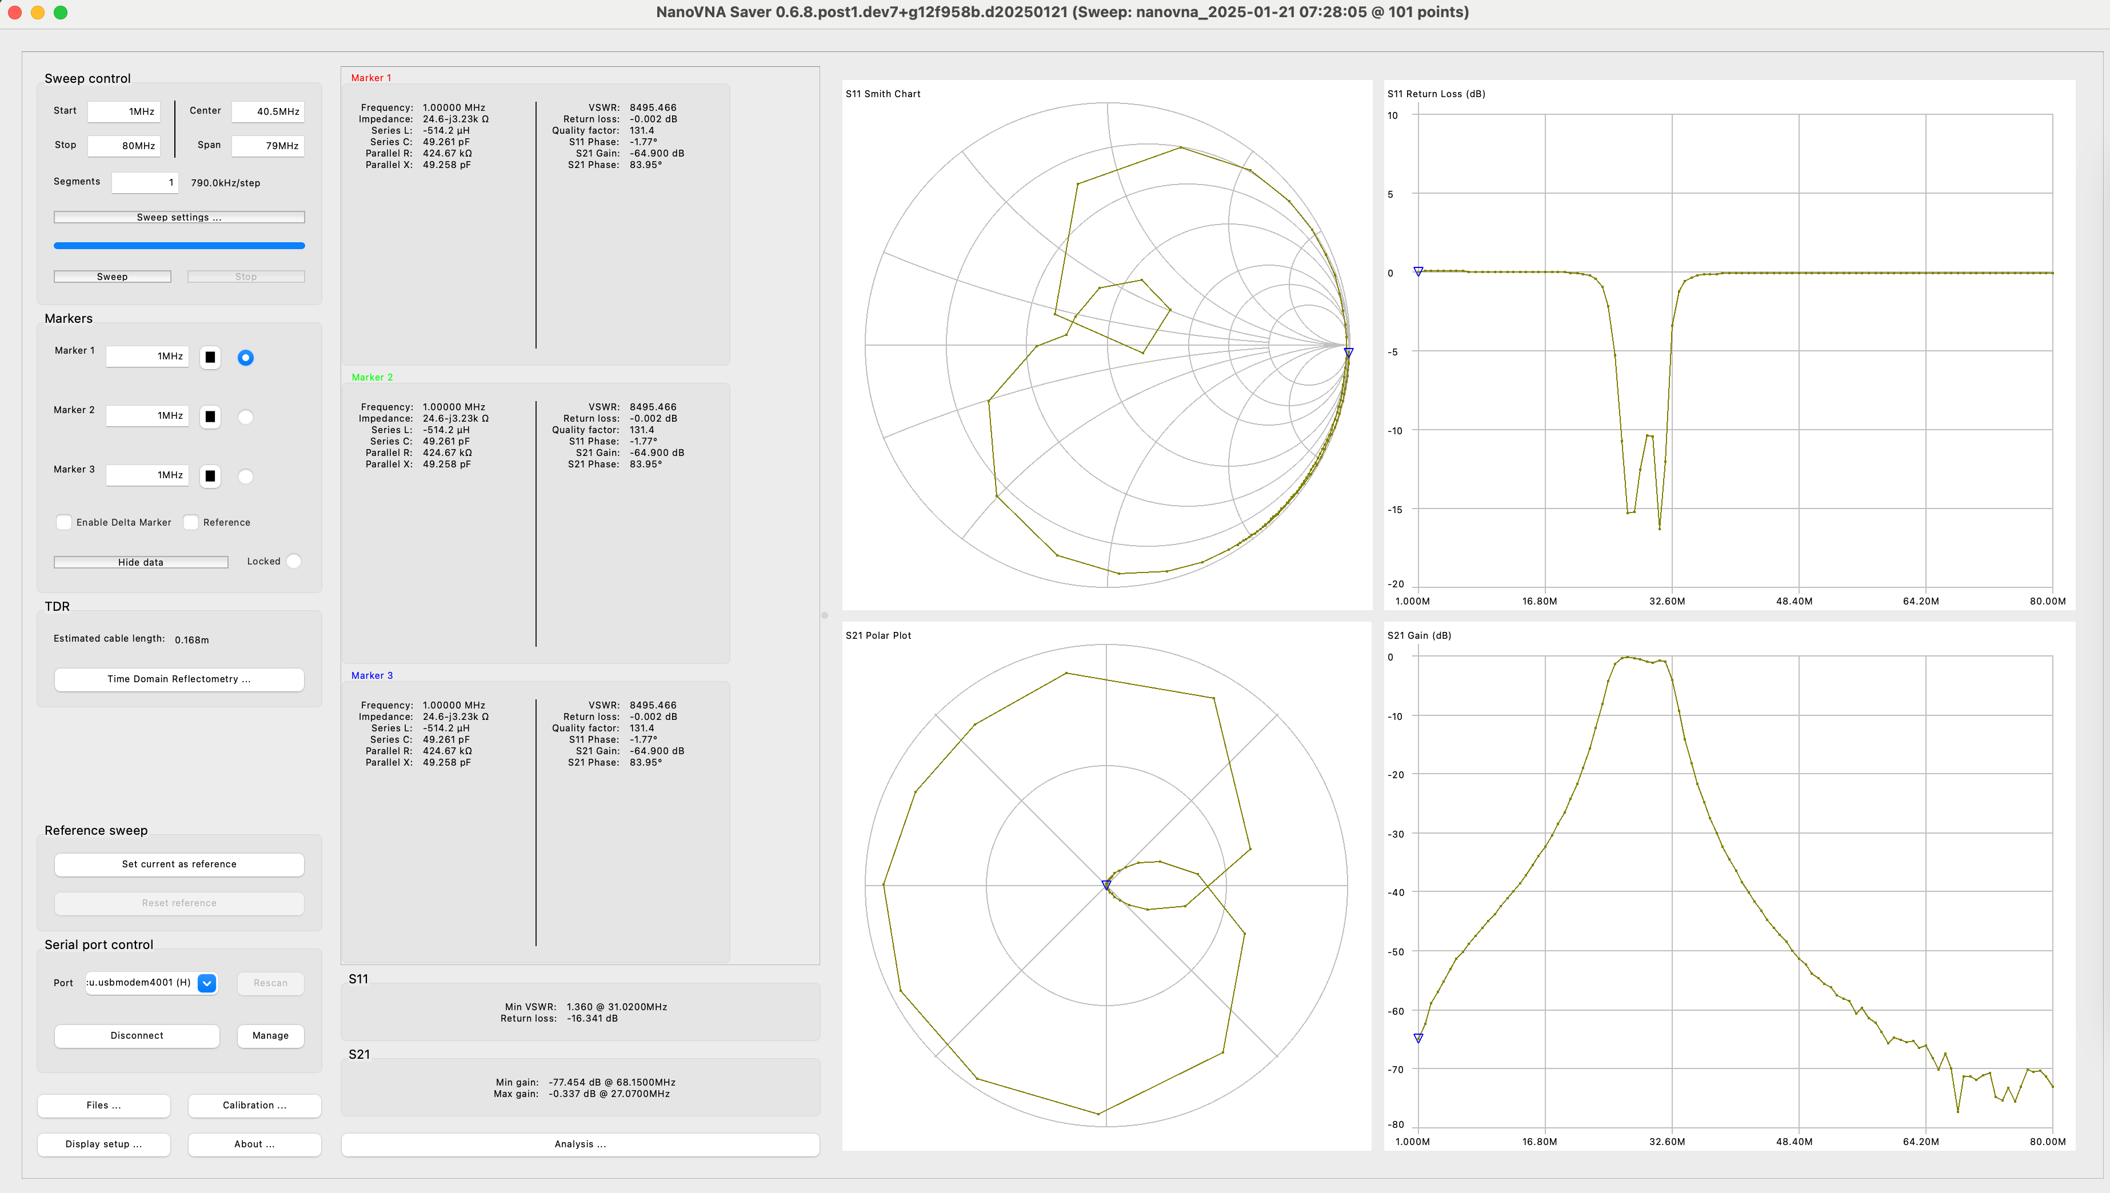Click Marker 3 color swatch button
The width and height of the screenshot is (2110, 1193).
210,476
